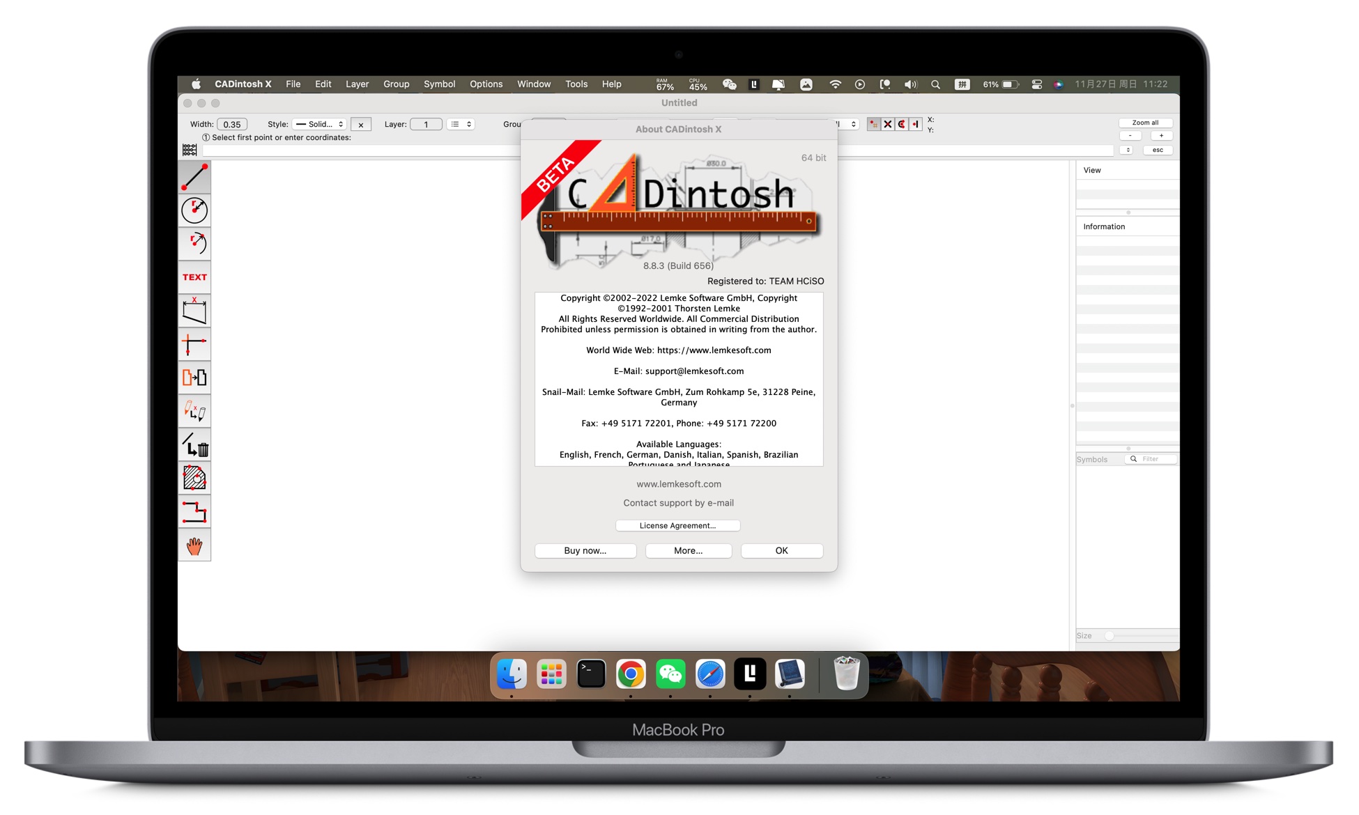Open the Options menu
The height and width of the screenshot is (815, 1359).
[x=486, y=84]
